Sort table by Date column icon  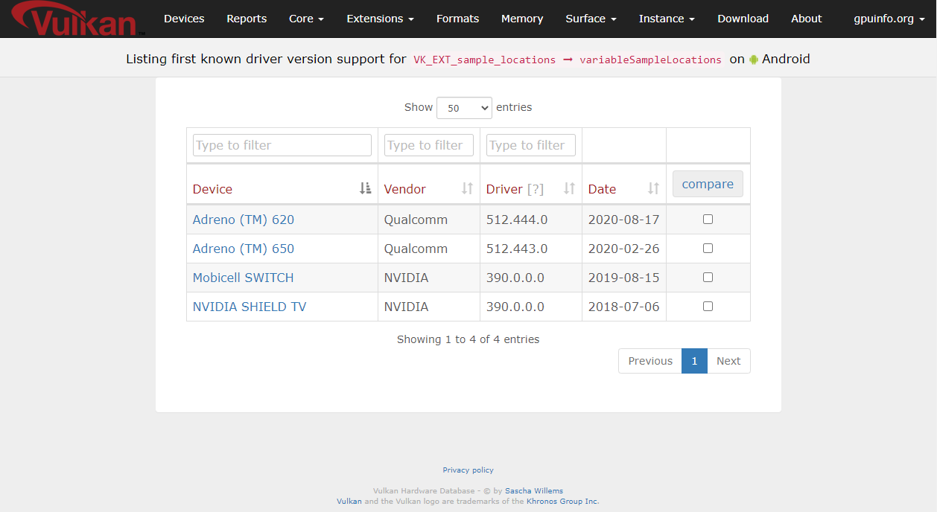coord(653,188)
